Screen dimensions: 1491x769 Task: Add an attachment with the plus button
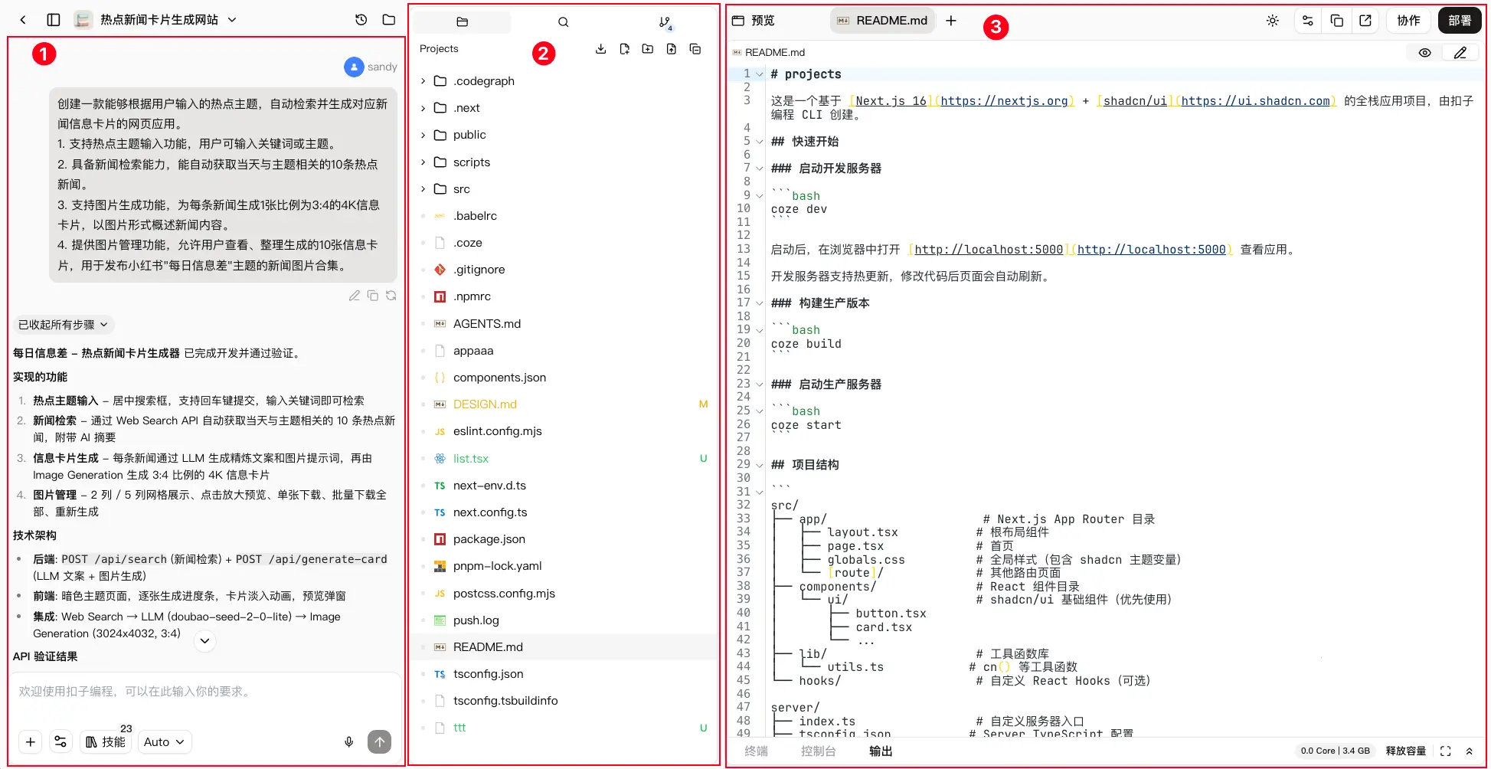[31, 741]
